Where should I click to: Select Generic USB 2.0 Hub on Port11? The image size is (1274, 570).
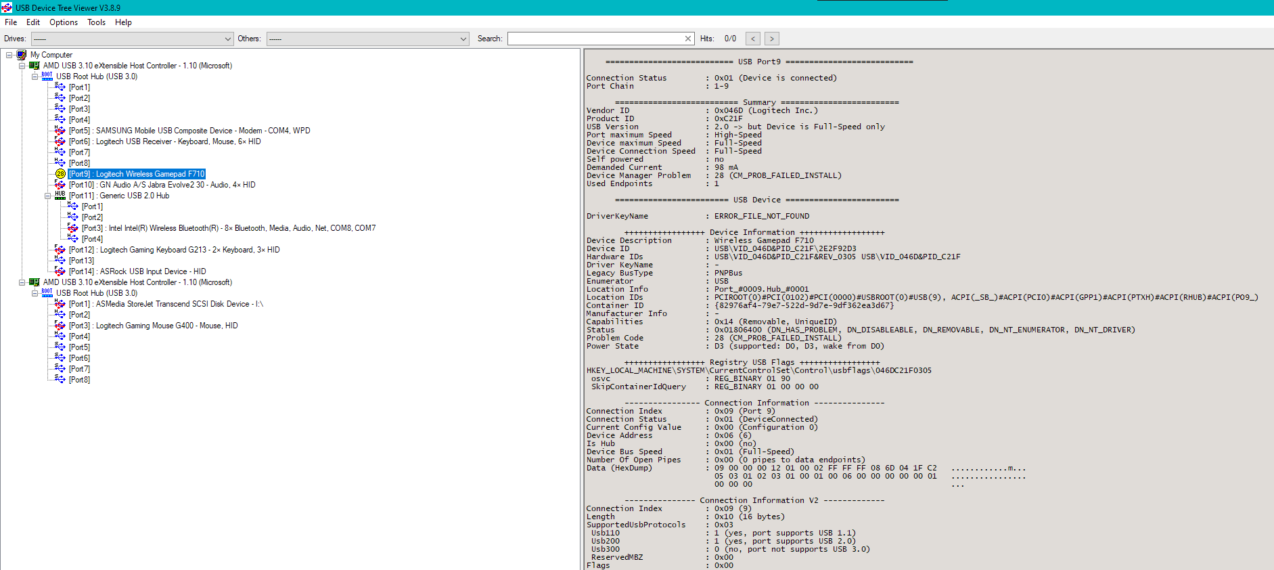(119, 196)
